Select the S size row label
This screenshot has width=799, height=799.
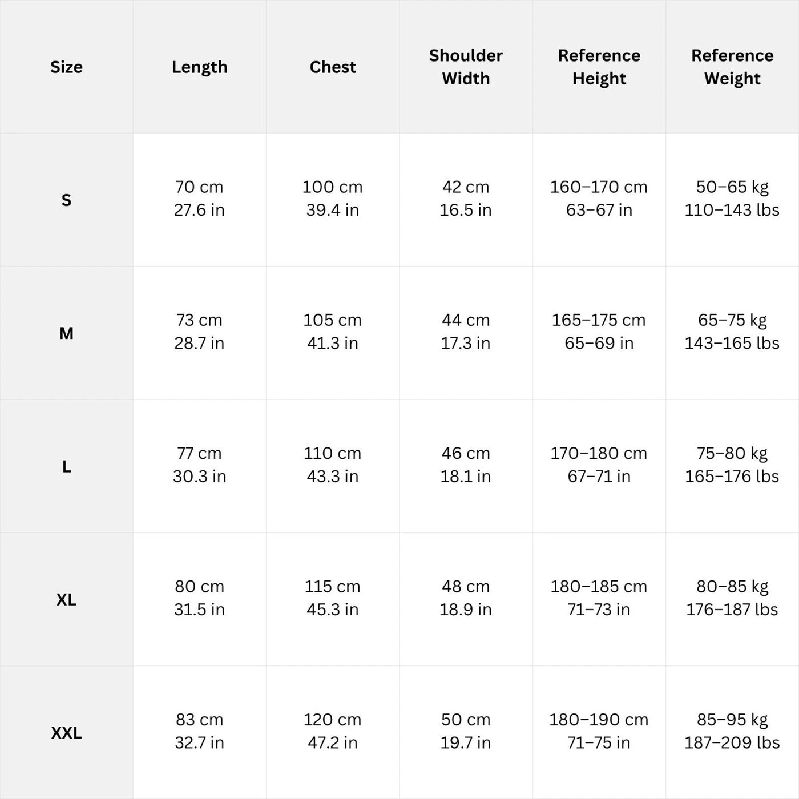point(66,200)
